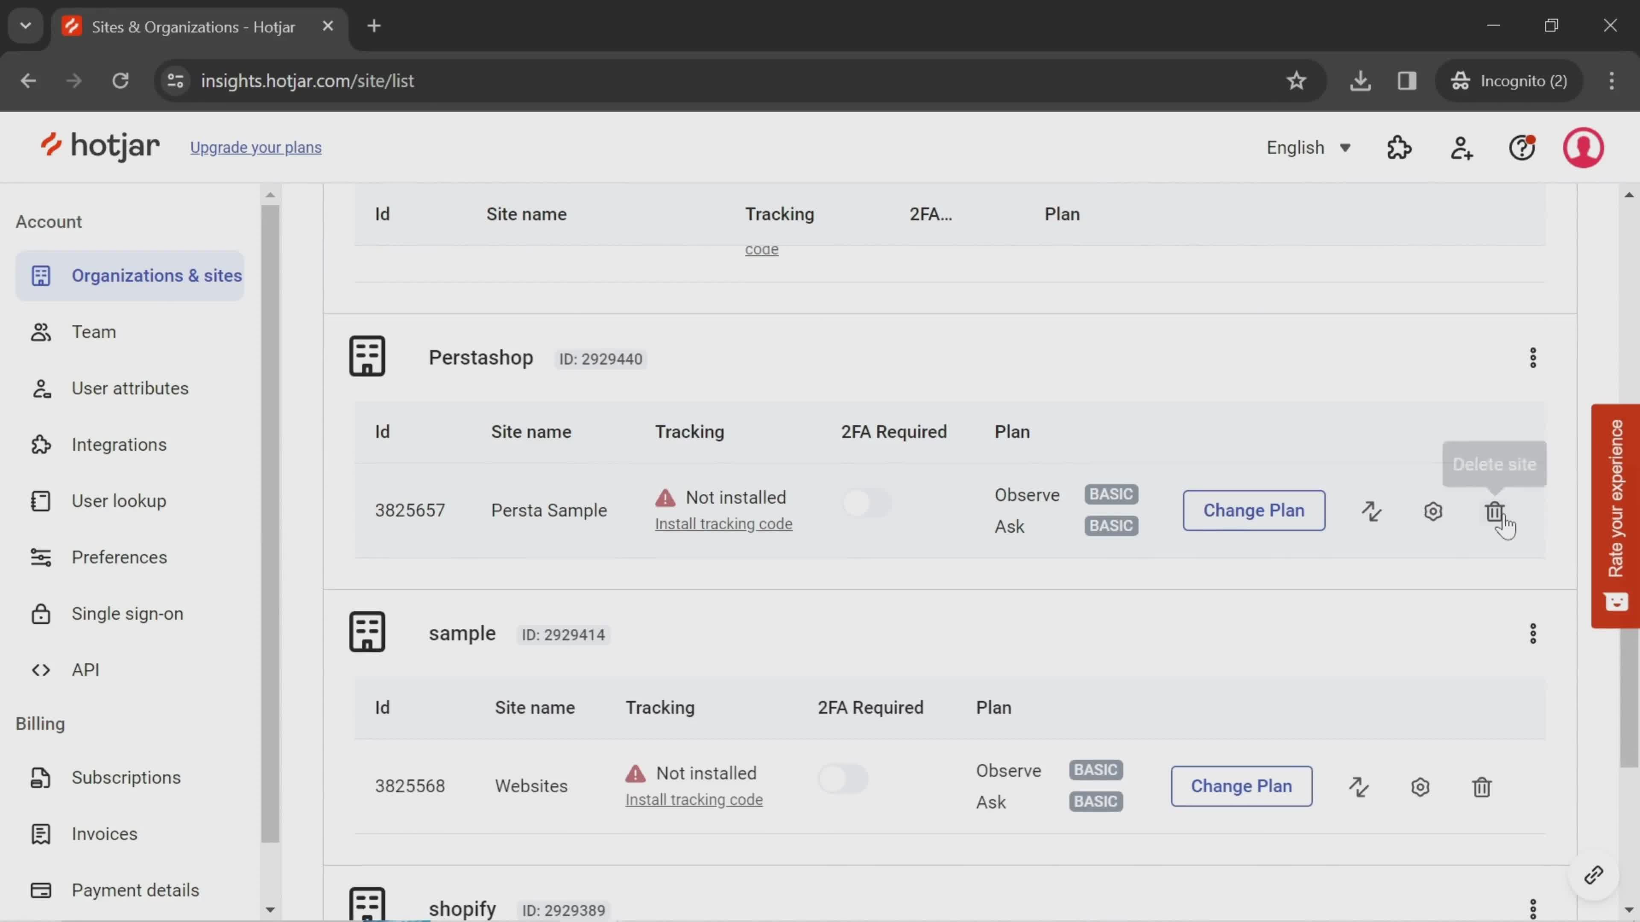Open Chrome menu three dots

(1611, 81)
